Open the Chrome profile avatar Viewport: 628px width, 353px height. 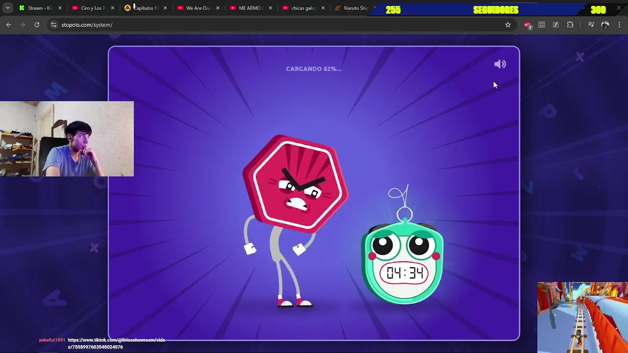click(x=605, y=25)
